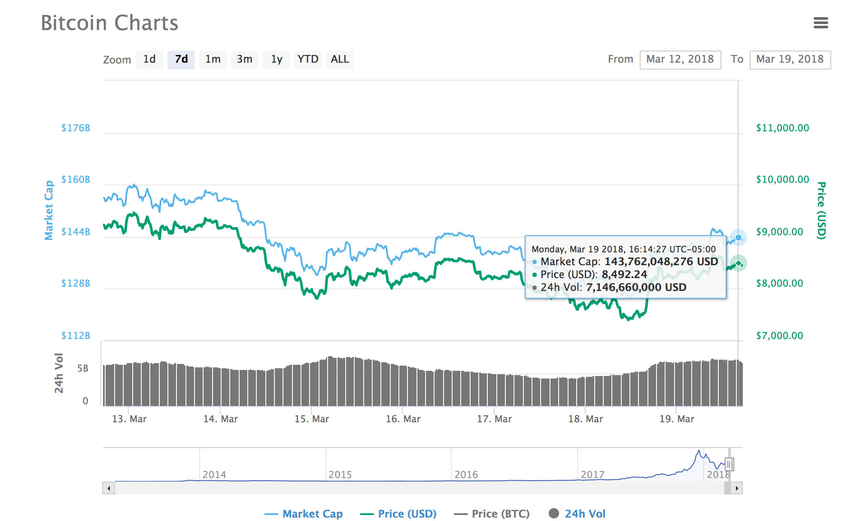Click the tooltip Market Cap value
Screen dimensions: 845x521
tap(661, 262)
